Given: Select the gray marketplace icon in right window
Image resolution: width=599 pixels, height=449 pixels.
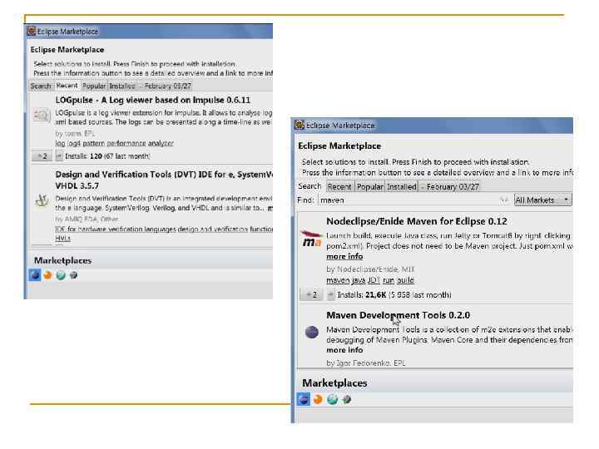Looking at the screenshot, I should point(346,399).
